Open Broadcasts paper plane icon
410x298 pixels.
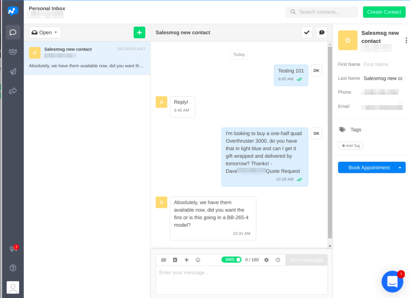[x=13, y=71]
